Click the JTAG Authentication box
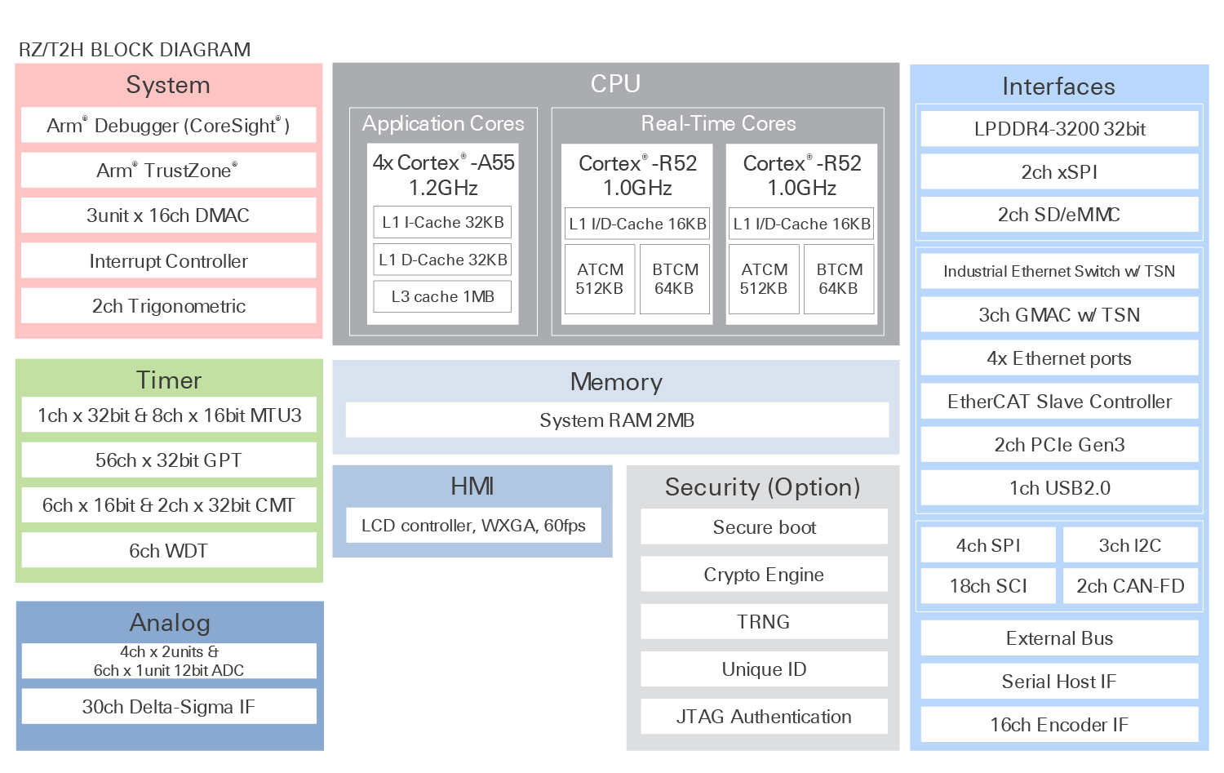Image resolution: width=1224 pixels, height=773 pixels. point(764,717)
